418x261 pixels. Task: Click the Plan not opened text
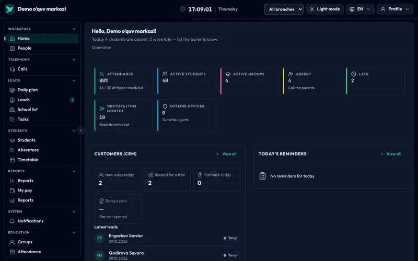coord(112,217)
